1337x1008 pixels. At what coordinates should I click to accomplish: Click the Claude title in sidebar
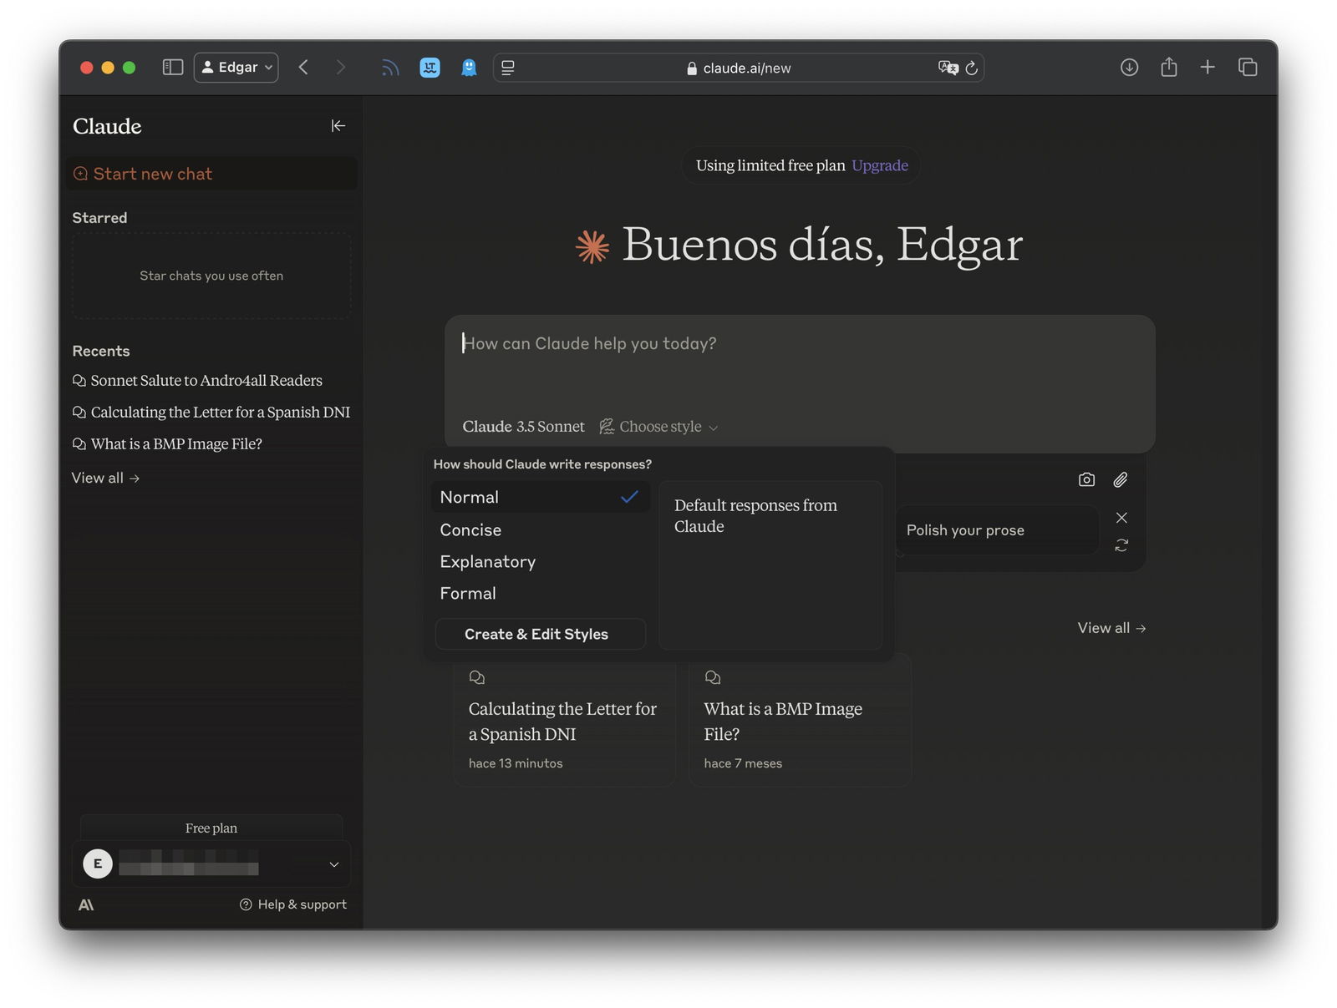click(107, 126)
